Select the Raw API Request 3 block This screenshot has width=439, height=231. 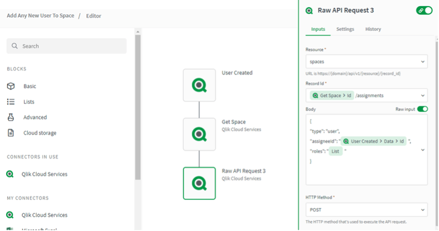click(199, 183)
